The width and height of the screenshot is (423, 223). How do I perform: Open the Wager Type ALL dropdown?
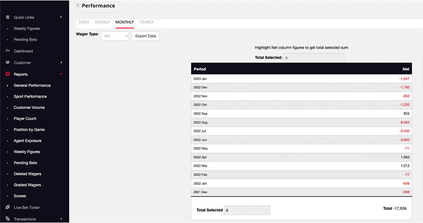click(x=115, y=36)
